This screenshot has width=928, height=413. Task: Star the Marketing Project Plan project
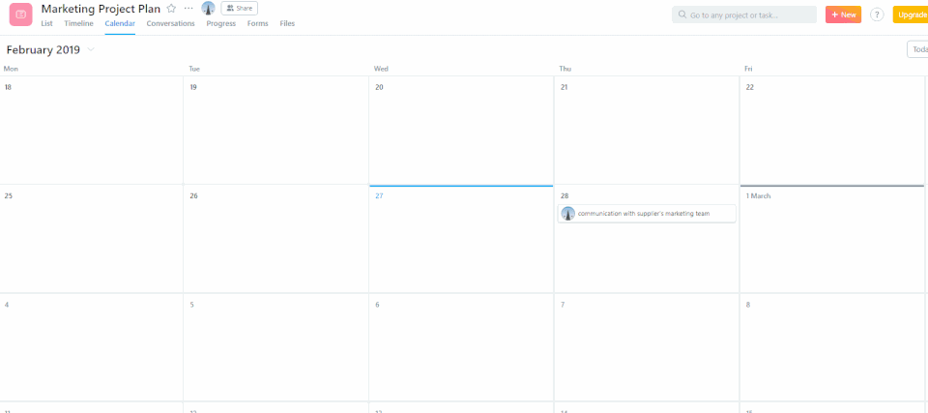[x=171, y=9]
